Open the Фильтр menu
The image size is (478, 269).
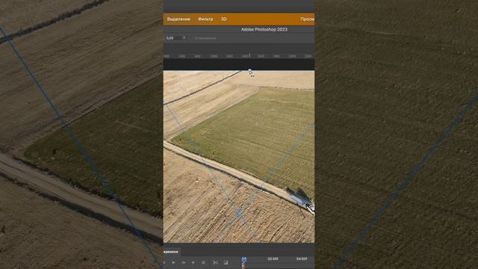pyautogui.click(x=205, y=19)
